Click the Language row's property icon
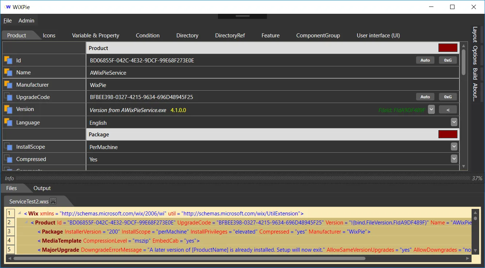The width and height of the screenshot is (485, 268). click(8, 122)
